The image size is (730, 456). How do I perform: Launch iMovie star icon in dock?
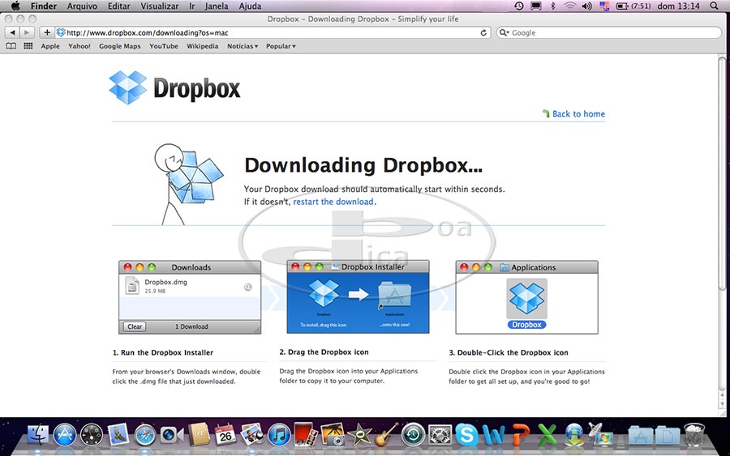[359, 435]
